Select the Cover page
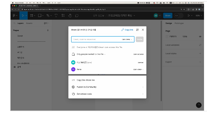This screenshot has width=207, height=116. [x=20, y=36]
